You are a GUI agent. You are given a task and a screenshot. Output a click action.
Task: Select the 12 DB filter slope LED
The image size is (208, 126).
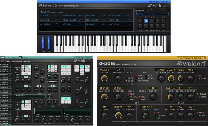pos(127,78)
